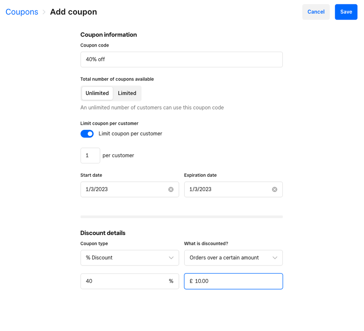Switch to Limited number of coupons

point(127,93)
